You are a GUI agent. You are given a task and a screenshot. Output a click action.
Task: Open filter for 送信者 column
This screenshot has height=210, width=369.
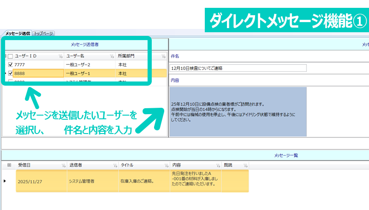click(114, 165)
